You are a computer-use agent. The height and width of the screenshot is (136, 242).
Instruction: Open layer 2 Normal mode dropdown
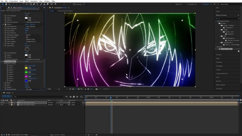click(x=51, y=105)
